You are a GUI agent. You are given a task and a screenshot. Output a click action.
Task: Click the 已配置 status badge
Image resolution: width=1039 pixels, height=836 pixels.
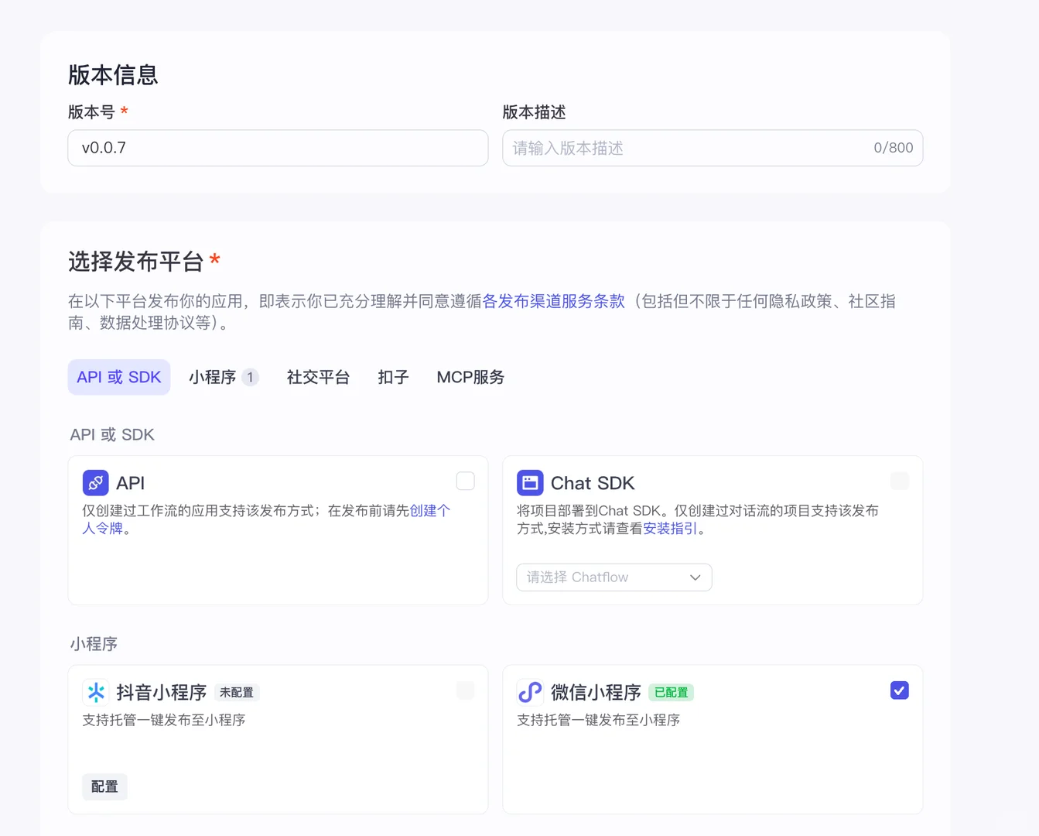[671, 693]
